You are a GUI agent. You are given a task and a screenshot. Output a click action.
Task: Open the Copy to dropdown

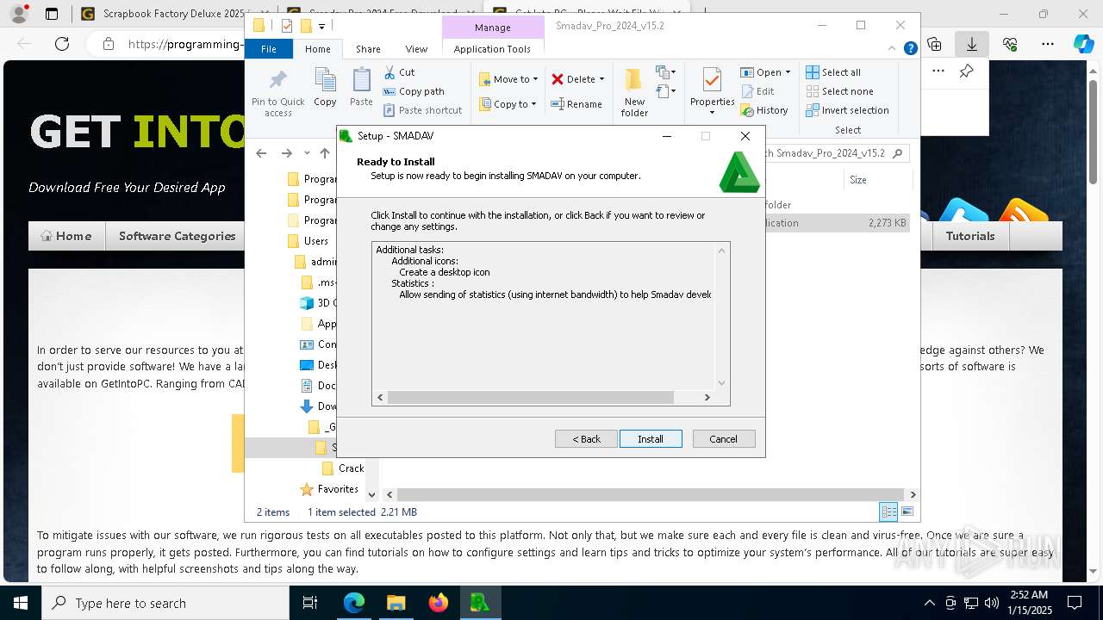tap(508, 104)
